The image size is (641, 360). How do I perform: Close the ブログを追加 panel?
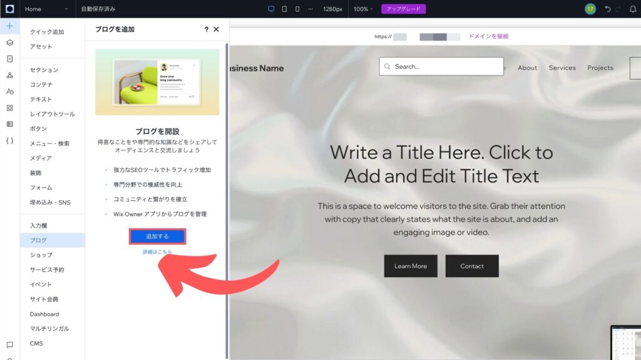pyautogui.click(x=216, y=29)
